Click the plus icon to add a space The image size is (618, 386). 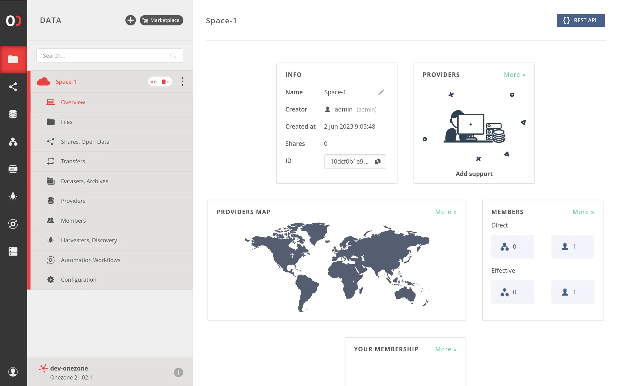130,20
